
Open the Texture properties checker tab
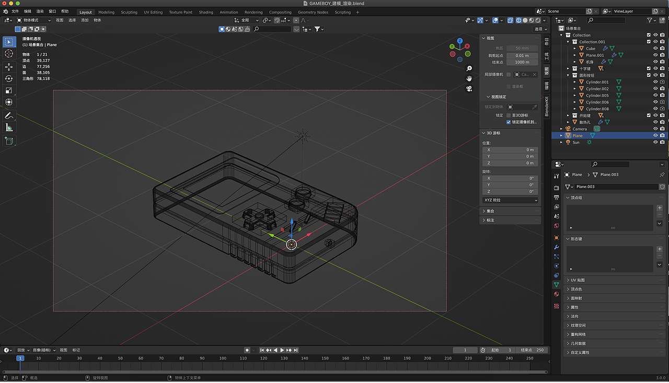click(x=556, y=306)
